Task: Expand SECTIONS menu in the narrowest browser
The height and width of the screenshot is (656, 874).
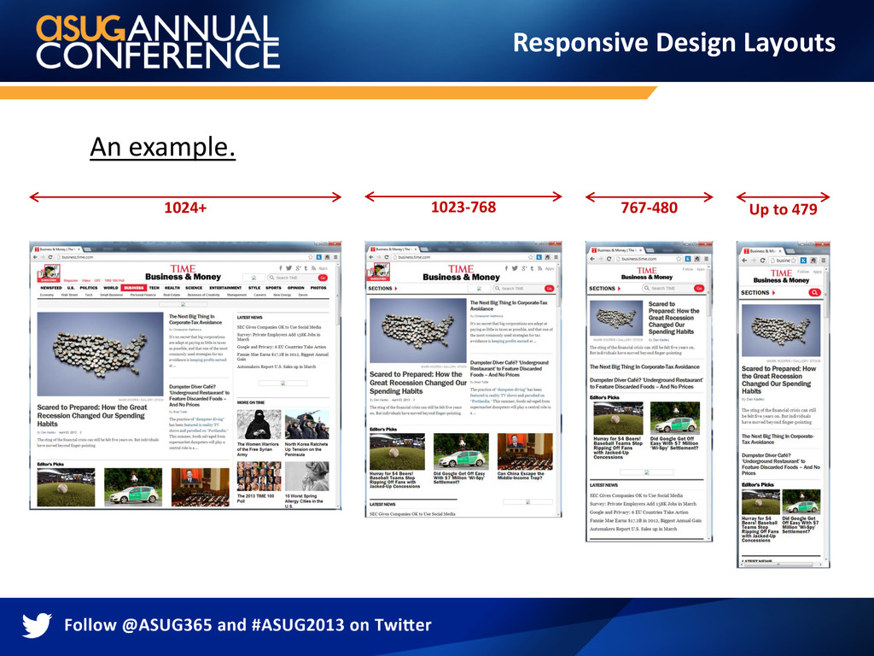Action: pyautogui.click(x=758, y=292)
